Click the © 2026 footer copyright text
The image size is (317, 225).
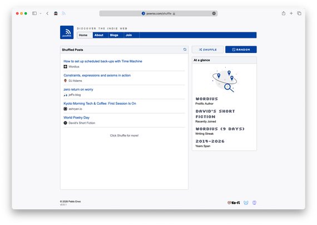click(x=71, y=201)
